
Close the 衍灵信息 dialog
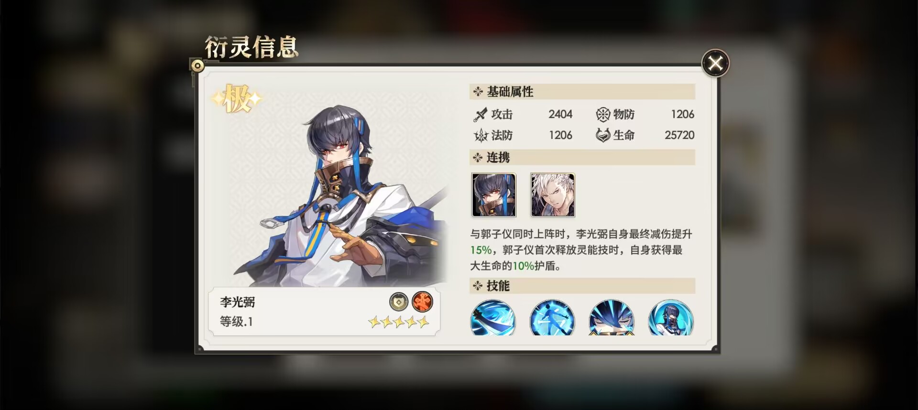tap(715, 63)
